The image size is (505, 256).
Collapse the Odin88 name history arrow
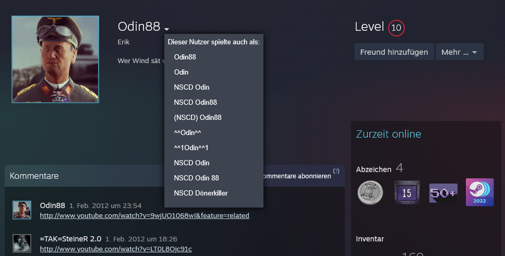166,29
